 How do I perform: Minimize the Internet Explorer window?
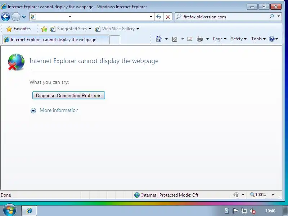pyautogui.click(x=252, y=7)
